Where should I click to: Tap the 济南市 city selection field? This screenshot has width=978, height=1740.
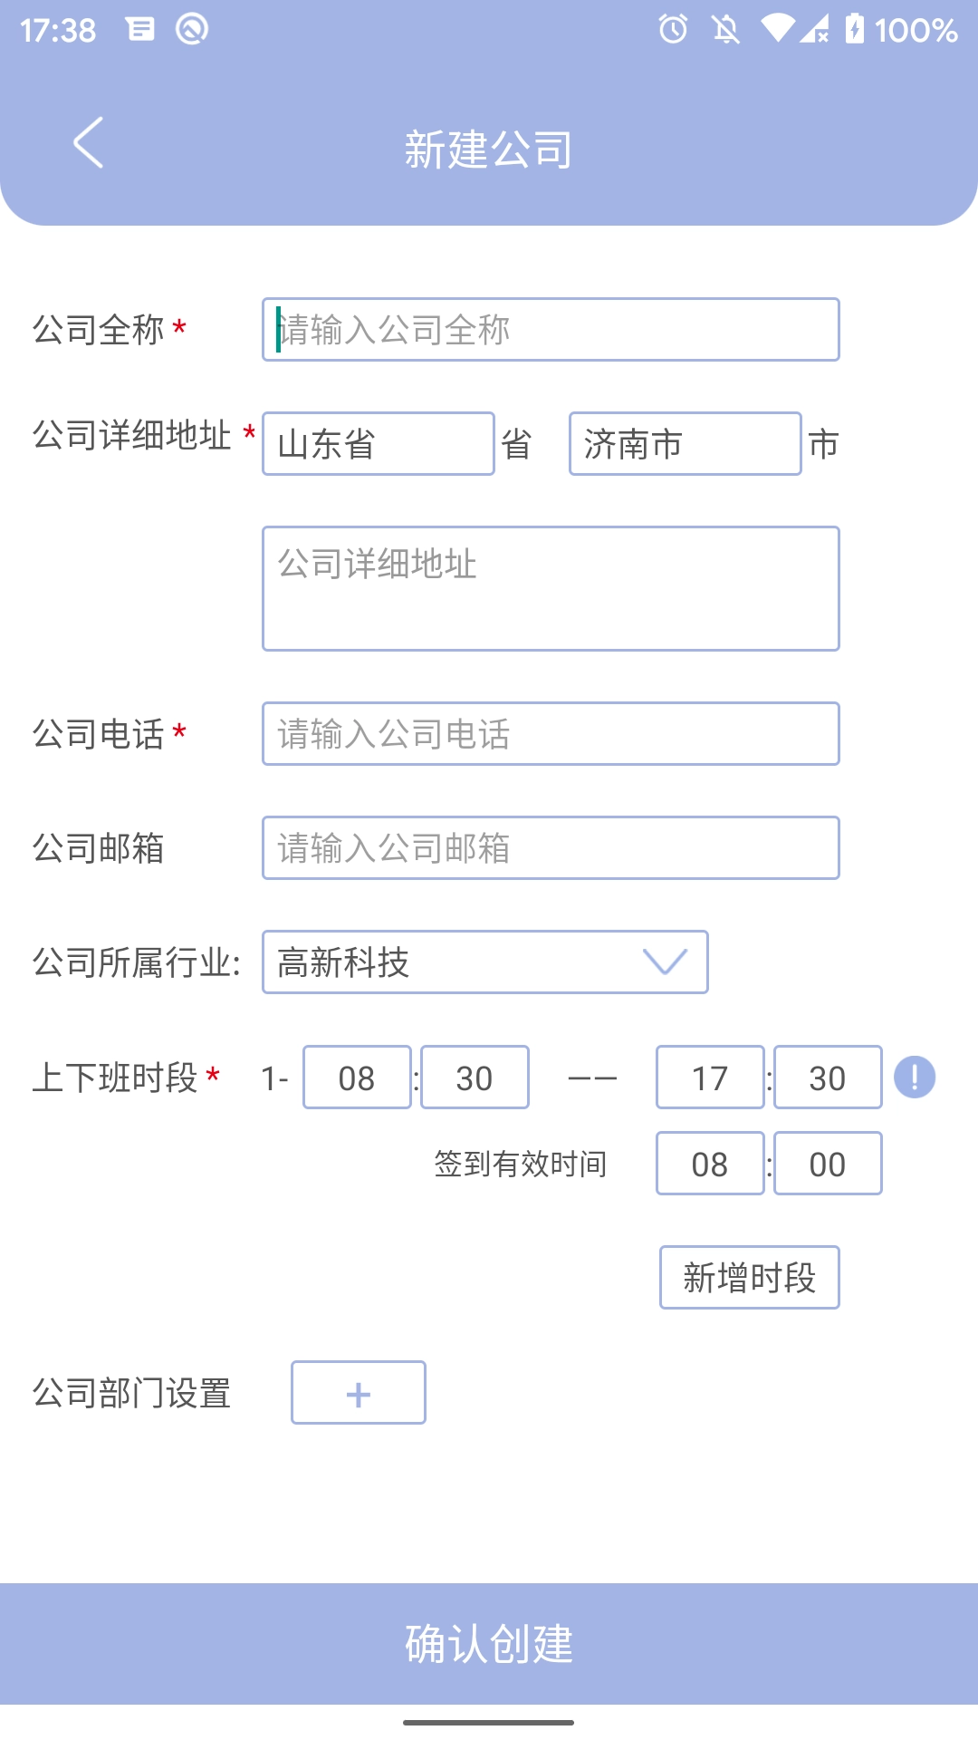[685, 444]
